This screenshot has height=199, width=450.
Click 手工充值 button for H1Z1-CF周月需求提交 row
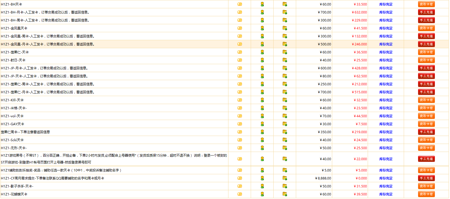click(x=426, y=178)
